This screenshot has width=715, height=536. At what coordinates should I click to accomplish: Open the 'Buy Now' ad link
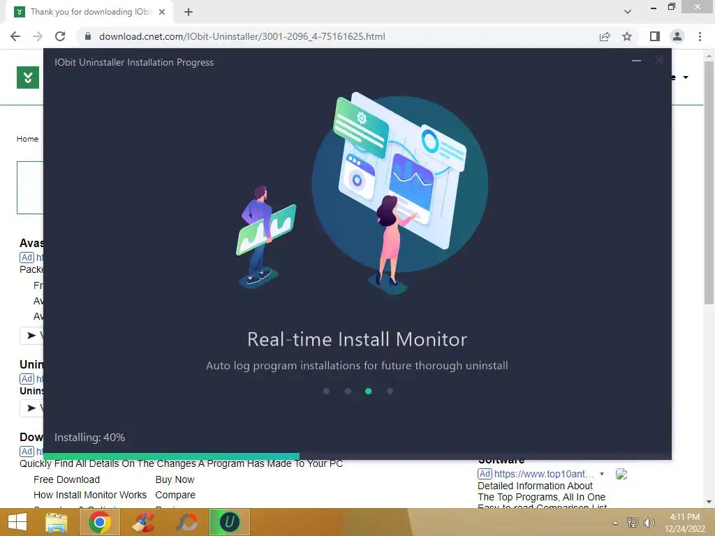[175, 479]
